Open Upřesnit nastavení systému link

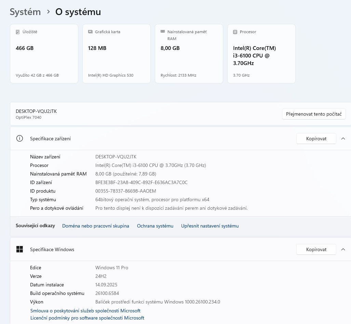click(x=210, y=226)
